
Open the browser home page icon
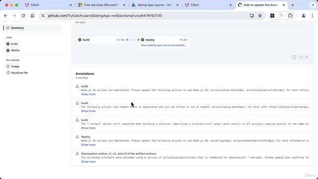[32, 15]
